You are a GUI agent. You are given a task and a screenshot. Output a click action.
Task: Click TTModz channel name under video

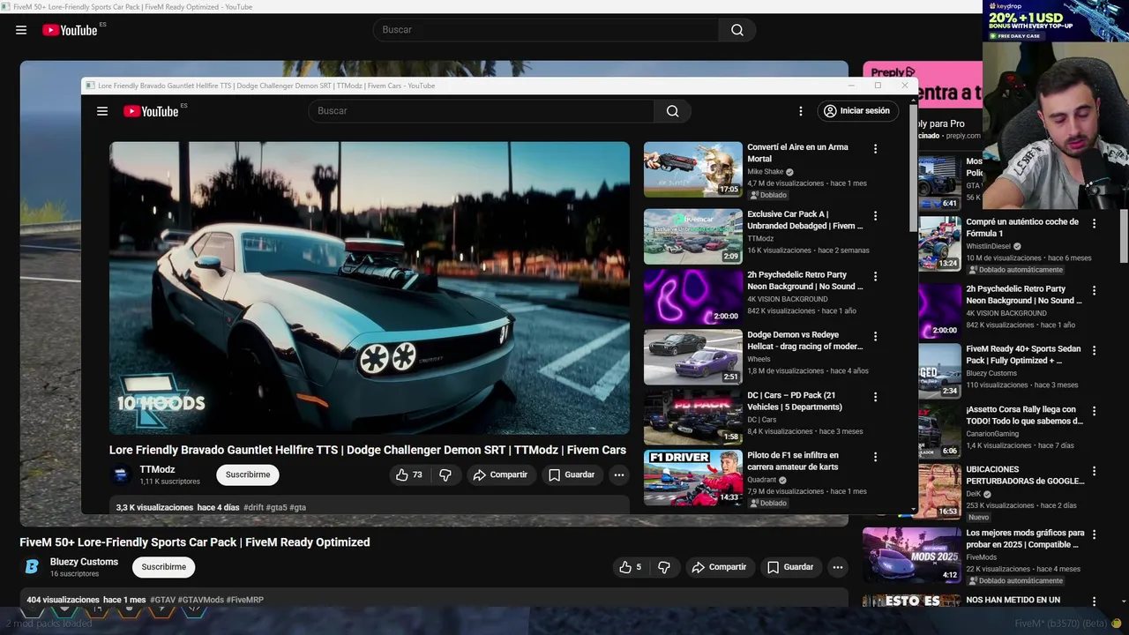pos(157,469)
